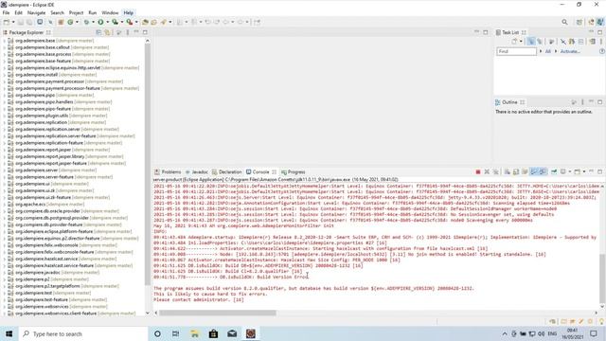Open External Tools dropdown arrow

pyautogui.click(x=136, y=22)
